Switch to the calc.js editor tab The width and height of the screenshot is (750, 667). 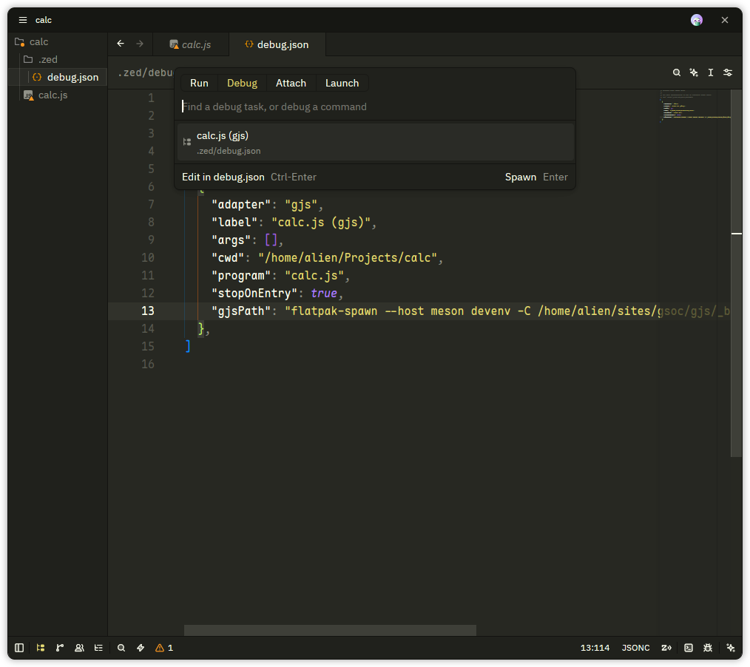point(191,44)
